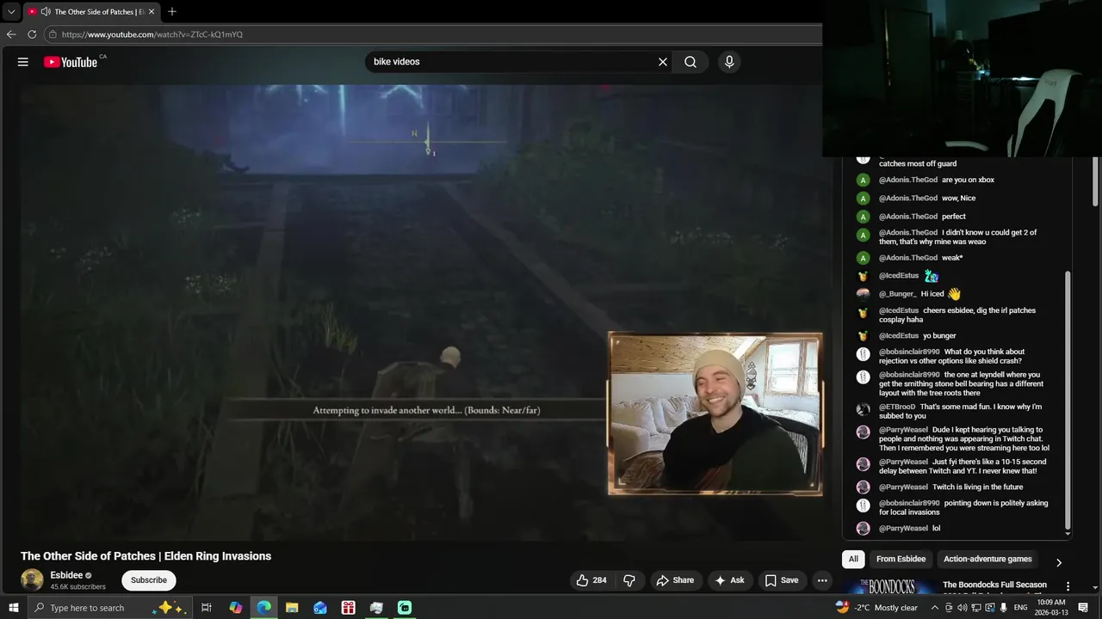Show hidden system tray icons
The image size is (1102, 619).
[x=935, y=608]
